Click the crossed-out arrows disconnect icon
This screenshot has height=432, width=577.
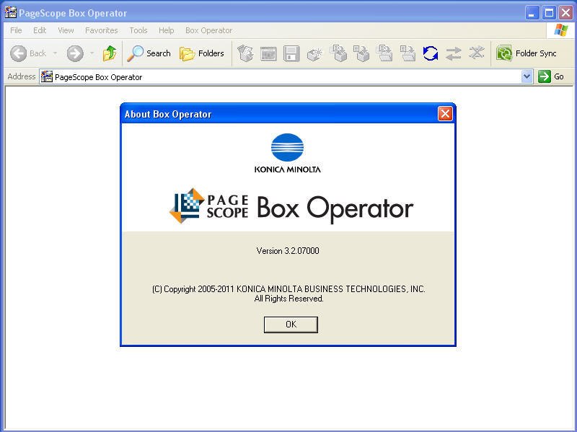[x=477, y=53]
